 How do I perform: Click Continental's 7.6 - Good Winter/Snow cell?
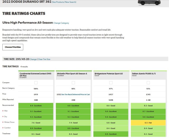[x=36, y=123]
